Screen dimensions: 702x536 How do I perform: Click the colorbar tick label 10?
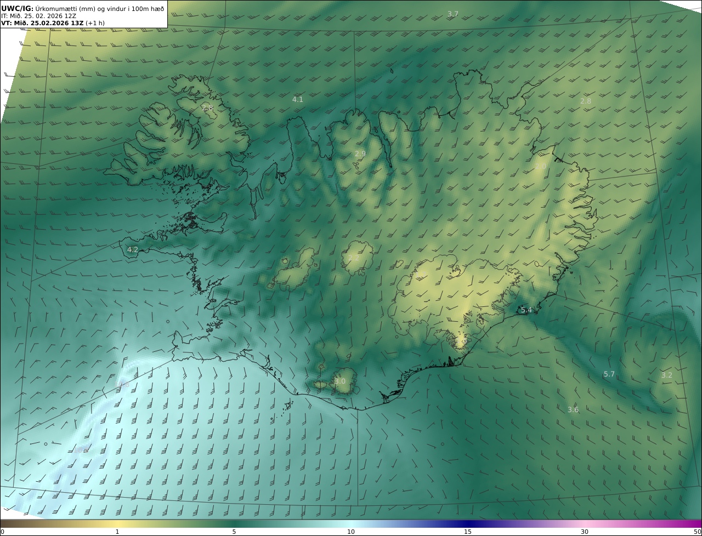click(351, 532)
